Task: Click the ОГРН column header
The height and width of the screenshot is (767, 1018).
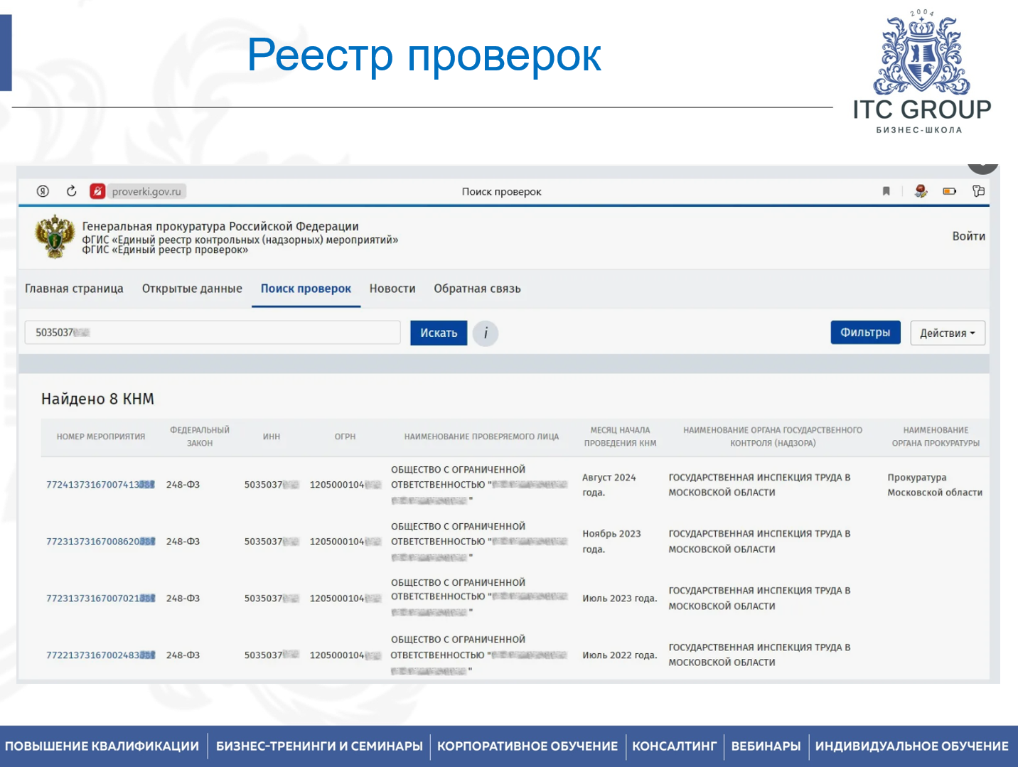Action: pyautogui.click(x=345, y=436)
